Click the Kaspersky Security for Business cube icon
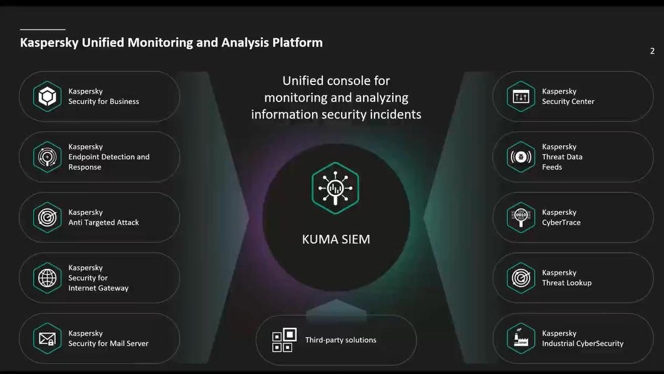Screen dimensions: 664x374 47,97
